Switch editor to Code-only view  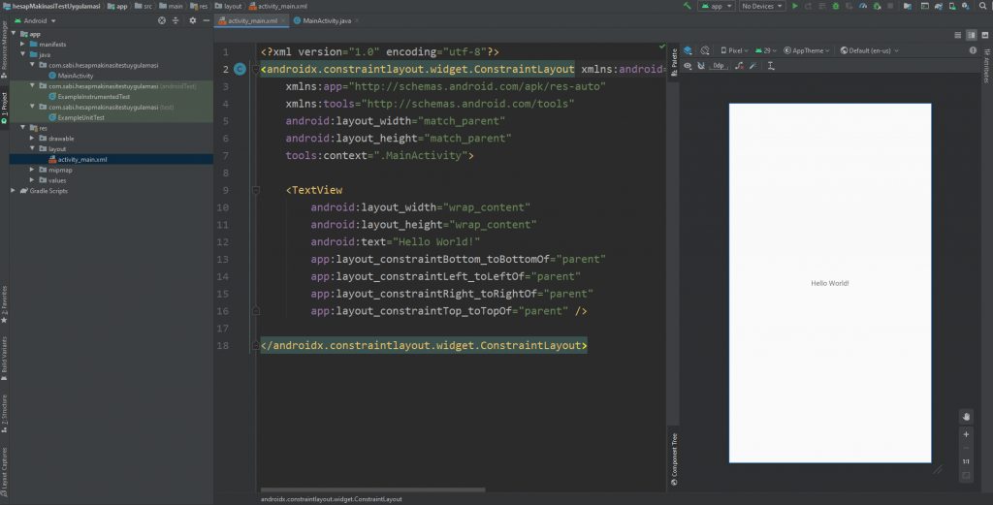[x=958, y=35]
